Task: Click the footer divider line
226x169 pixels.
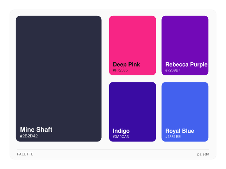Action: click(113, 149)
